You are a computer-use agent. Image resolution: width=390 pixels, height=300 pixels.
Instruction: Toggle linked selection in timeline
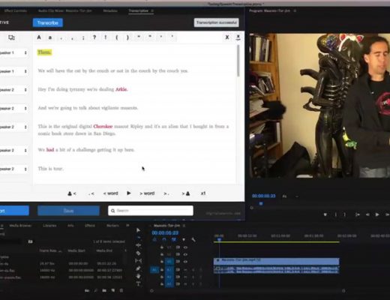[x=174, y=239]
